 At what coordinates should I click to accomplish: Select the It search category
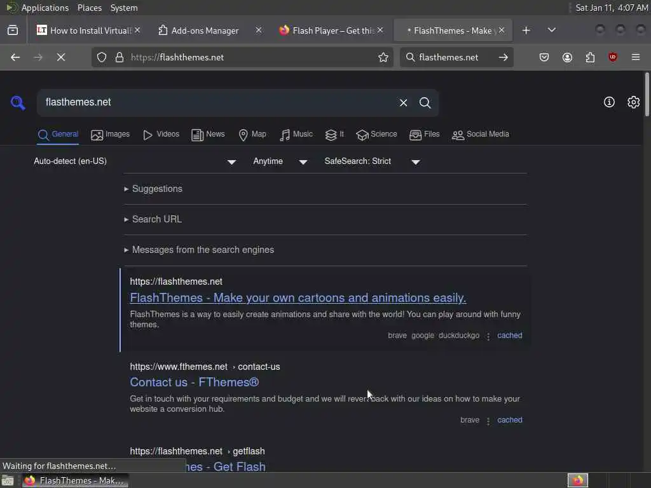(334, 135)
